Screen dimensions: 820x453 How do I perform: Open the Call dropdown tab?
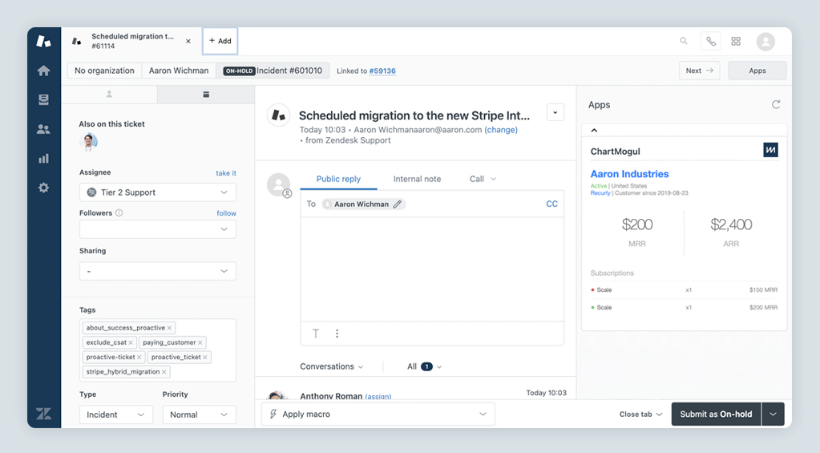click(x=483, y=179)
